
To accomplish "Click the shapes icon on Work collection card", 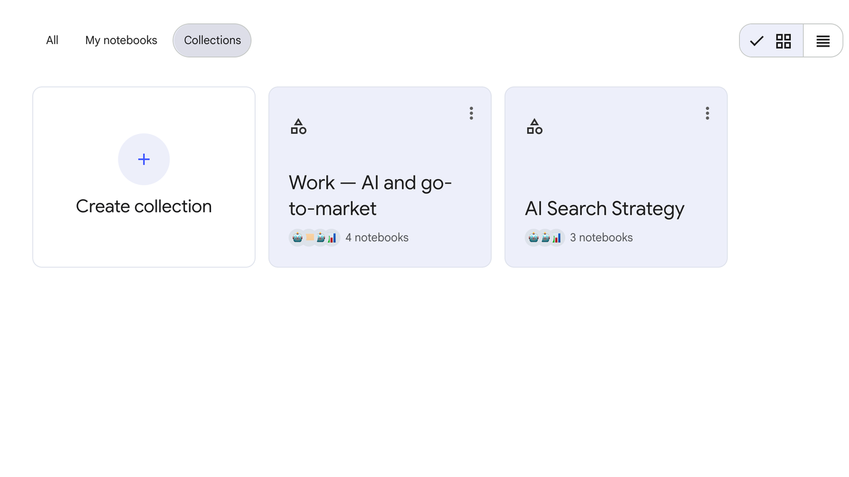I will 298,127.
